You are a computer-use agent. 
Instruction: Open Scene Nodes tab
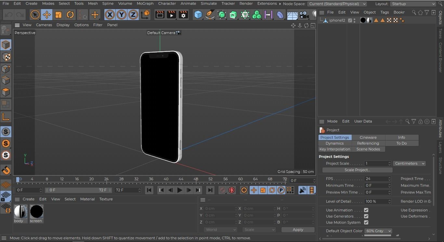[368, 149]
